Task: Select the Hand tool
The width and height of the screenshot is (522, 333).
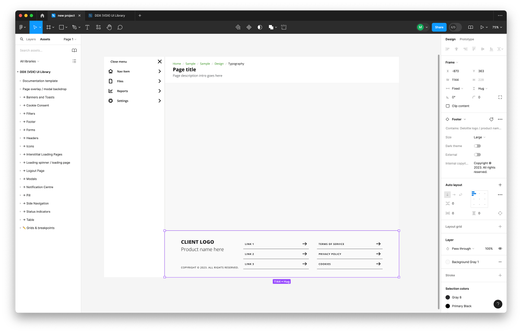Action: [x=109, y=27]
